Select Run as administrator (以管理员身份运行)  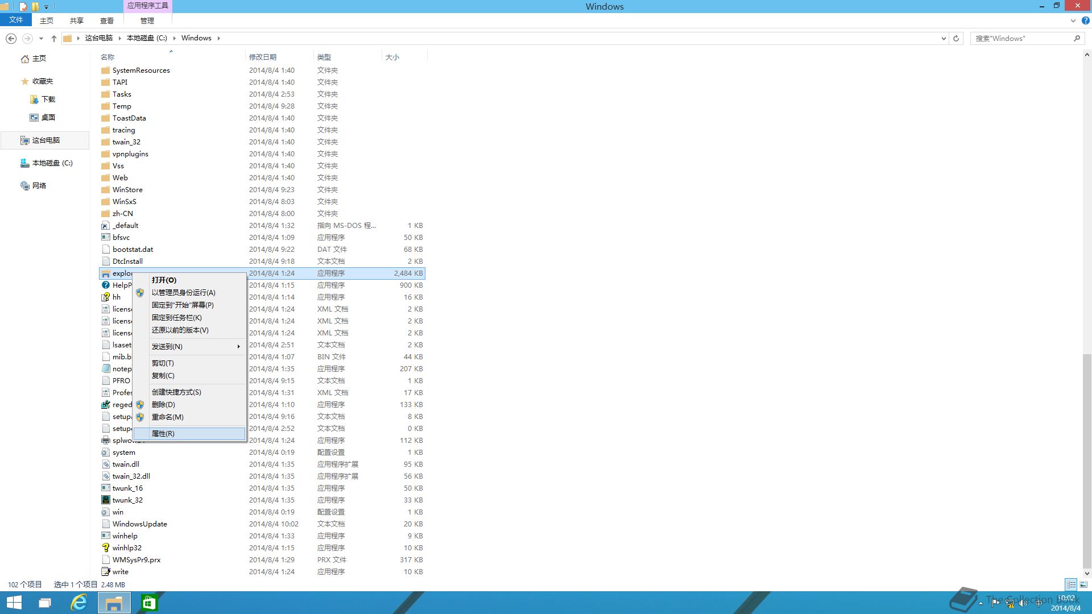click(189, 293)
